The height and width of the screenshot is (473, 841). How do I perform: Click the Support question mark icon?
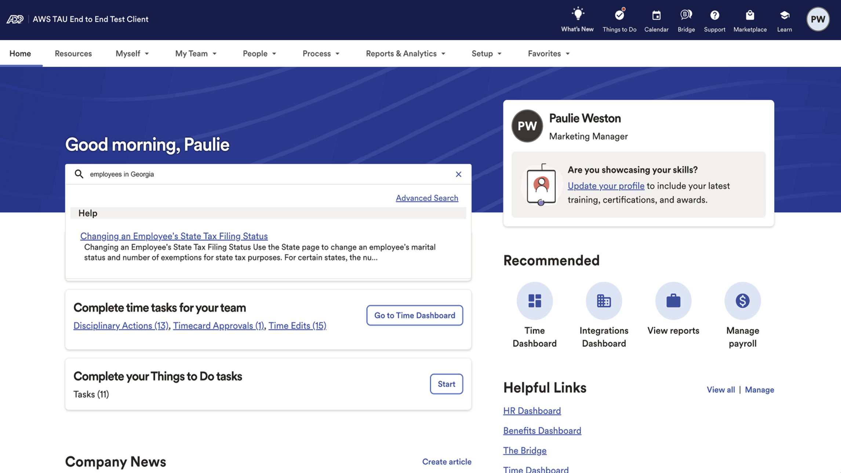(x=714, y=15)
